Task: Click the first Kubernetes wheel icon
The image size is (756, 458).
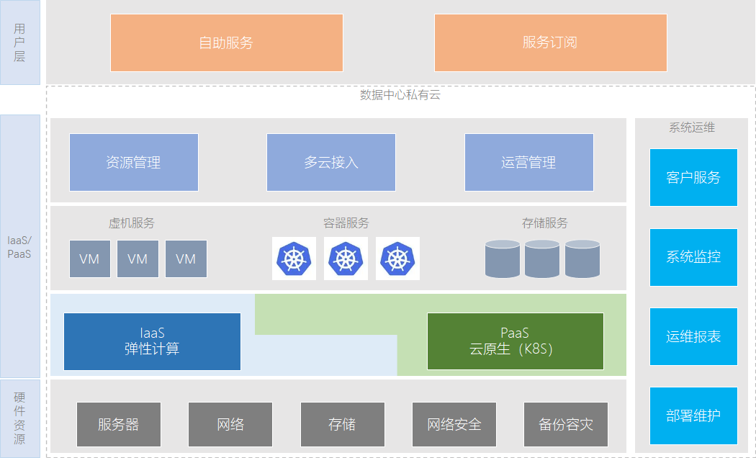Action: (x=294, y=259)
